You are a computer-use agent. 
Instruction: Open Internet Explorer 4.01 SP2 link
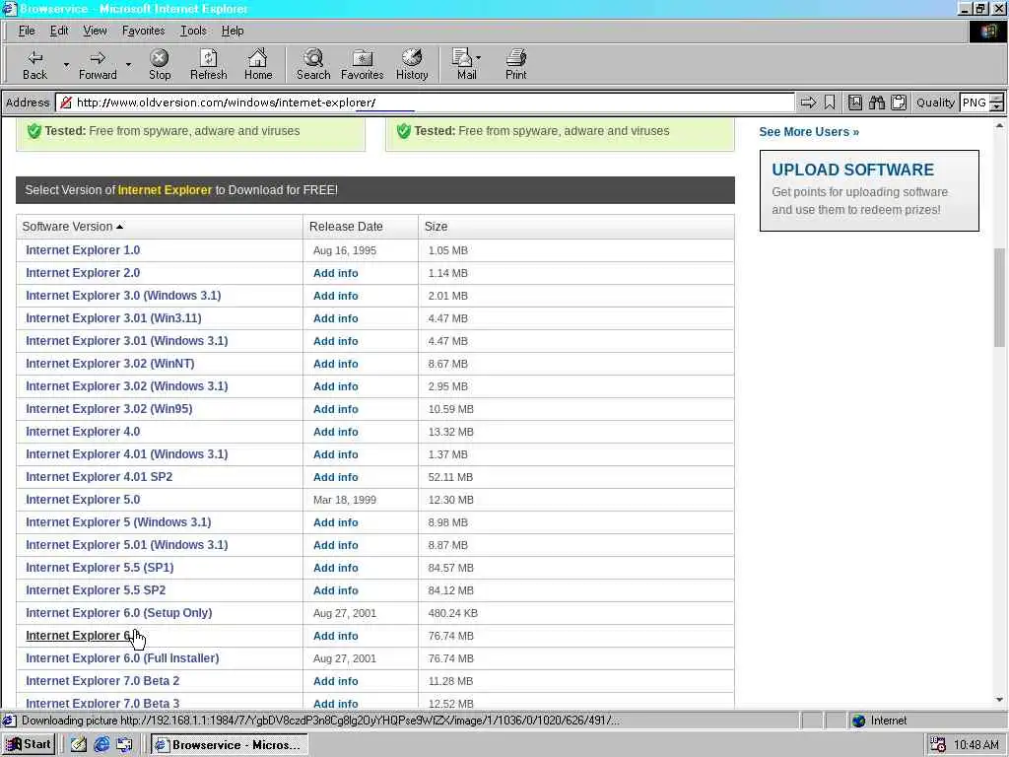pos(100,477)
